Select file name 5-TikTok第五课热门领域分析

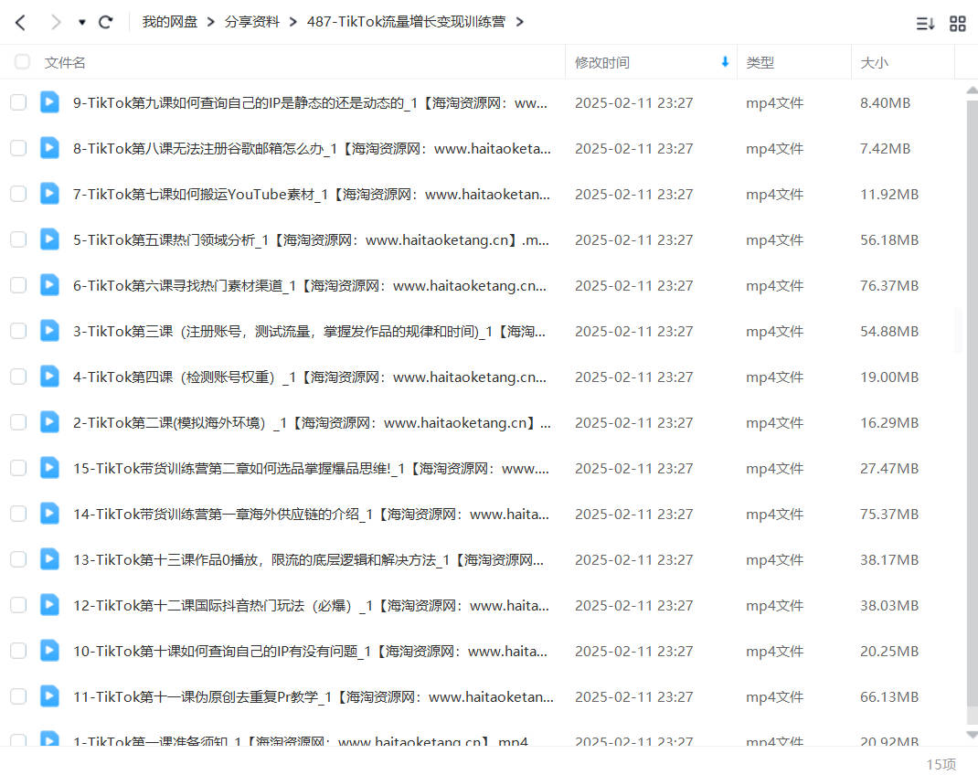[x=312, y=240]
